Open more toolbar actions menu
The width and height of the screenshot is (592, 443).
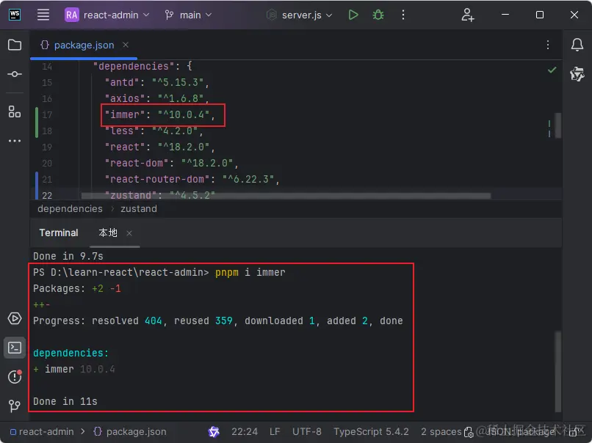(403, 15)
